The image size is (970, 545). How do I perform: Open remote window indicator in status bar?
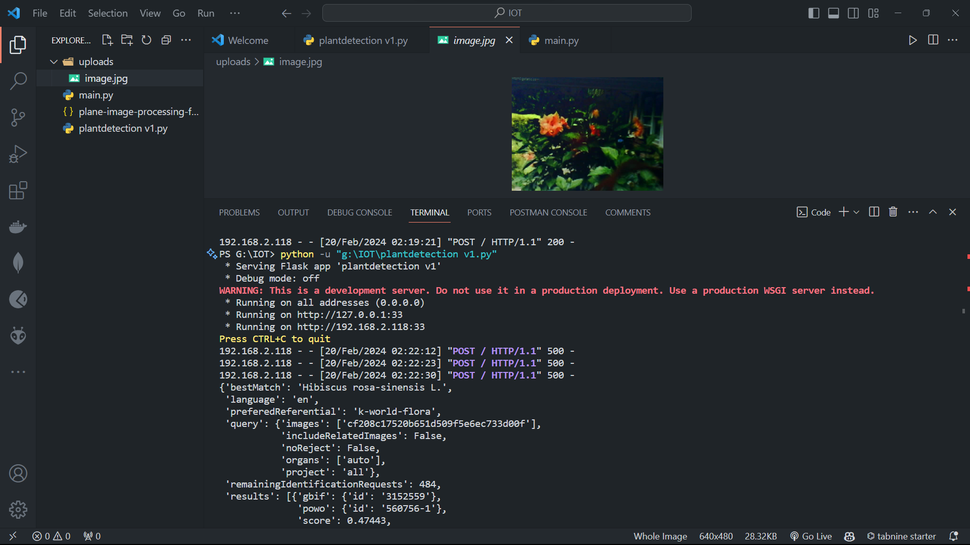click(13, 536)
